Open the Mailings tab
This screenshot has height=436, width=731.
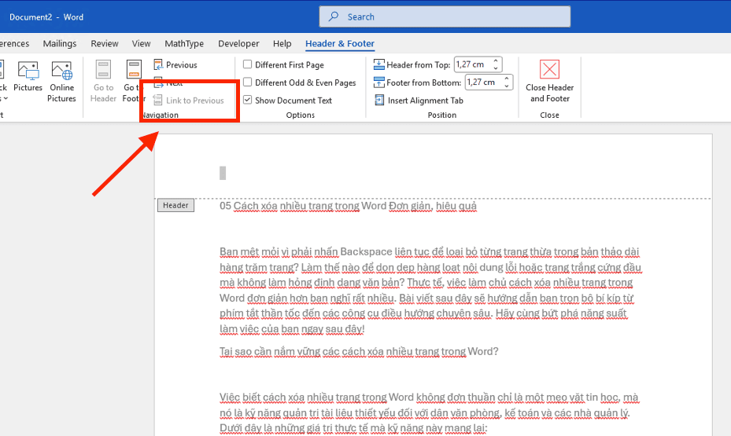point(60,43)
